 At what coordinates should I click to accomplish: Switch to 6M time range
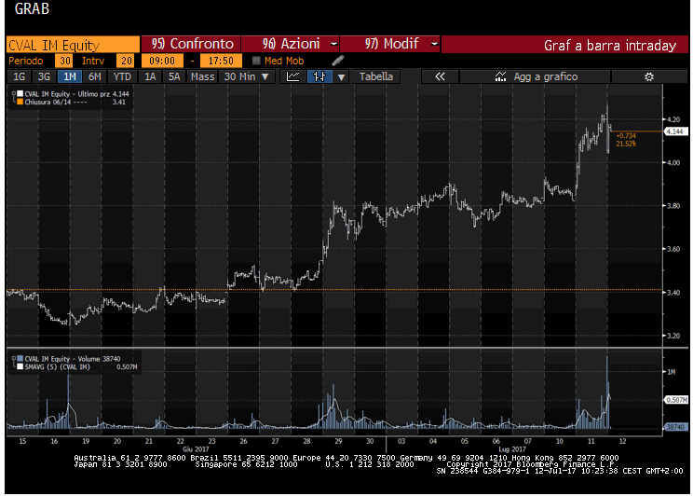click(x=95, y=76)
